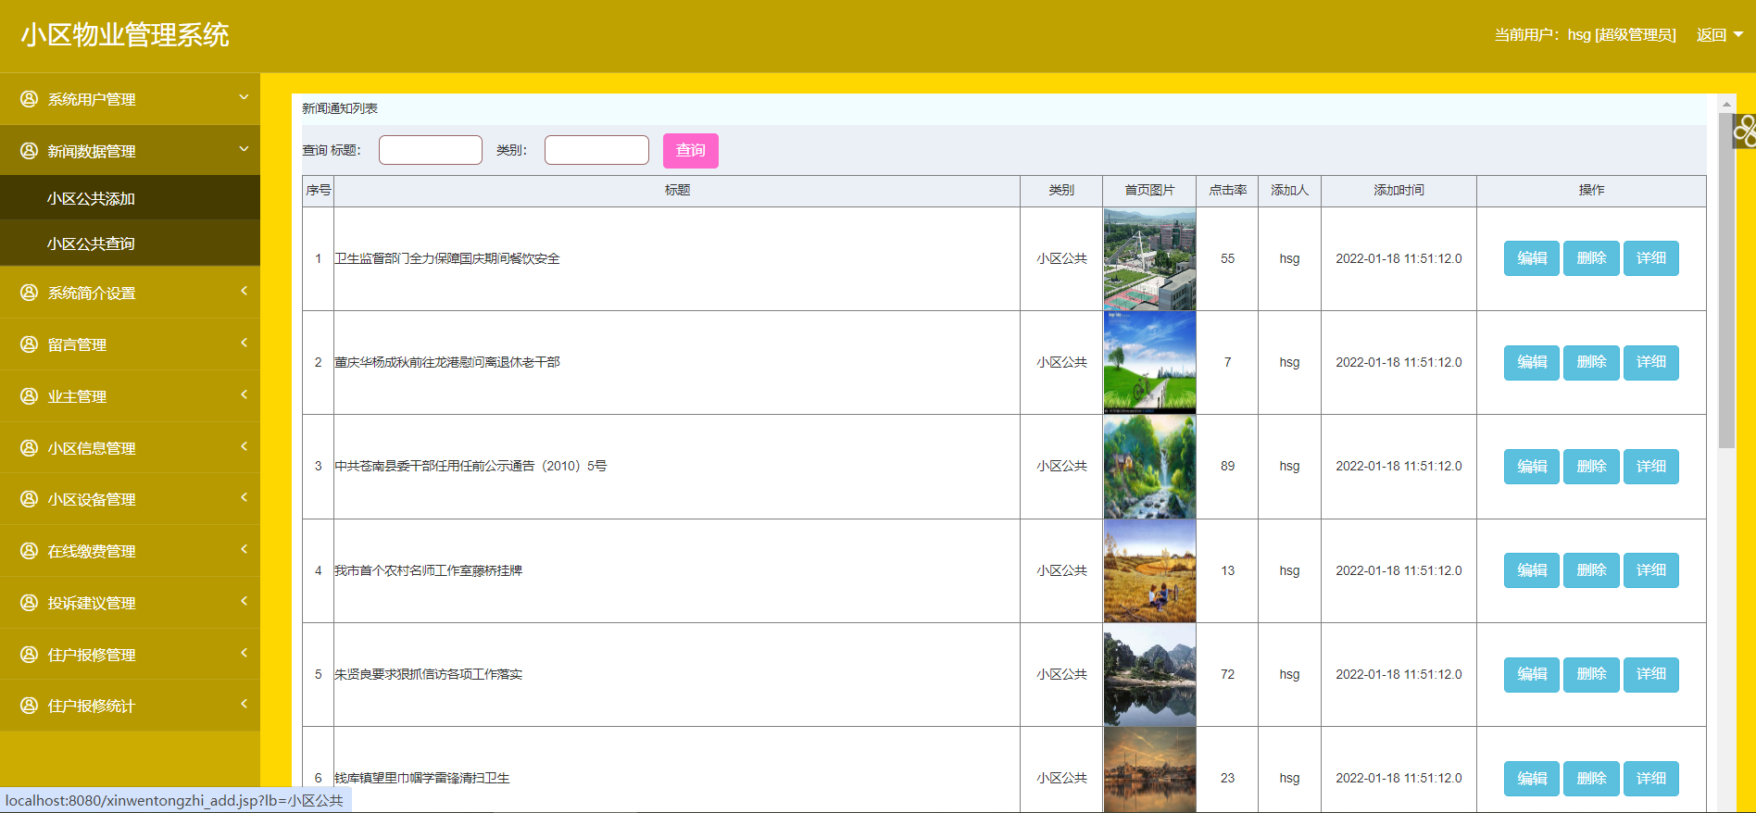Open 小区公共添加 submenu item
This screenshot has height=813, width=1756.
tap(130, 198)
